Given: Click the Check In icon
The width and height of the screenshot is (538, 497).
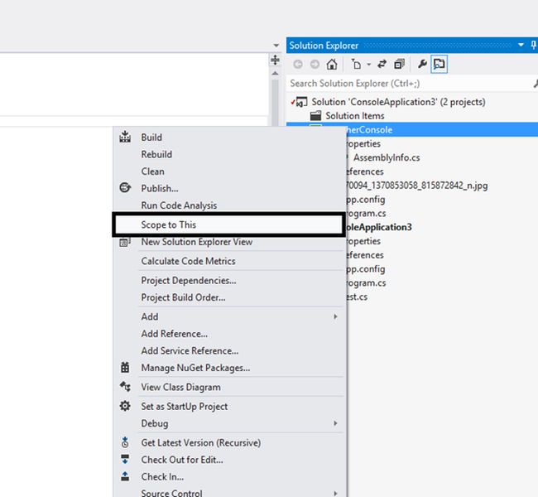Looking at the screenshot, I should coord(125,476).
